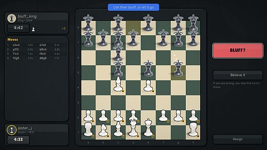
Task: Click the Moves panel heading
Action: [13, 39]
